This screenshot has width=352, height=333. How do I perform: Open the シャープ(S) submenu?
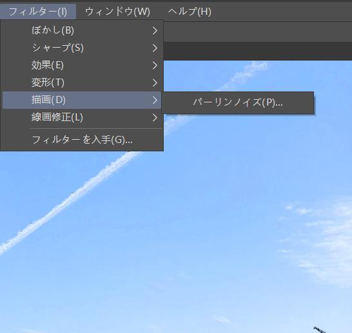[82, 48]
